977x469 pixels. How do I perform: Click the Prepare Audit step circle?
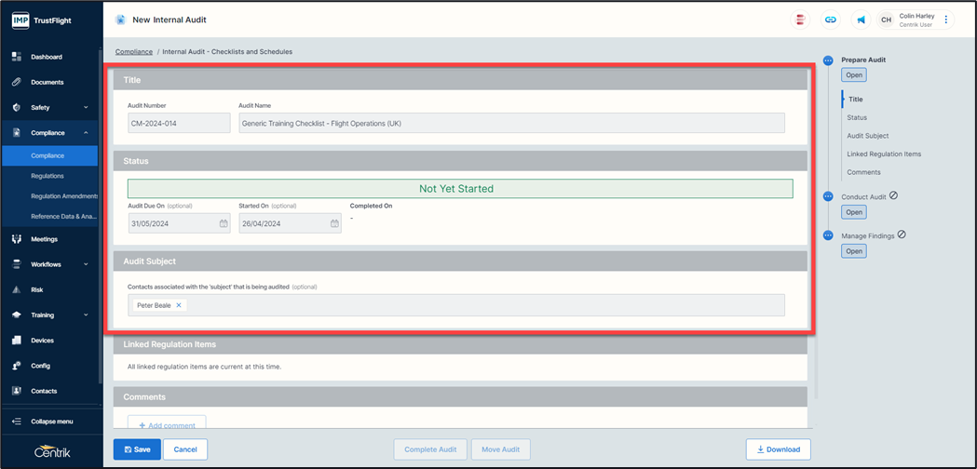[x=828, y=60]
